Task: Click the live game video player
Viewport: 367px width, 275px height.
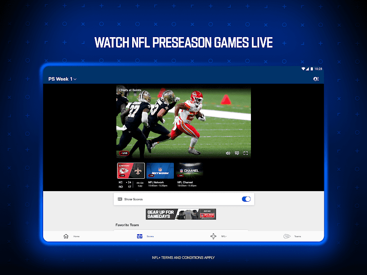Action: click(183, 122)
